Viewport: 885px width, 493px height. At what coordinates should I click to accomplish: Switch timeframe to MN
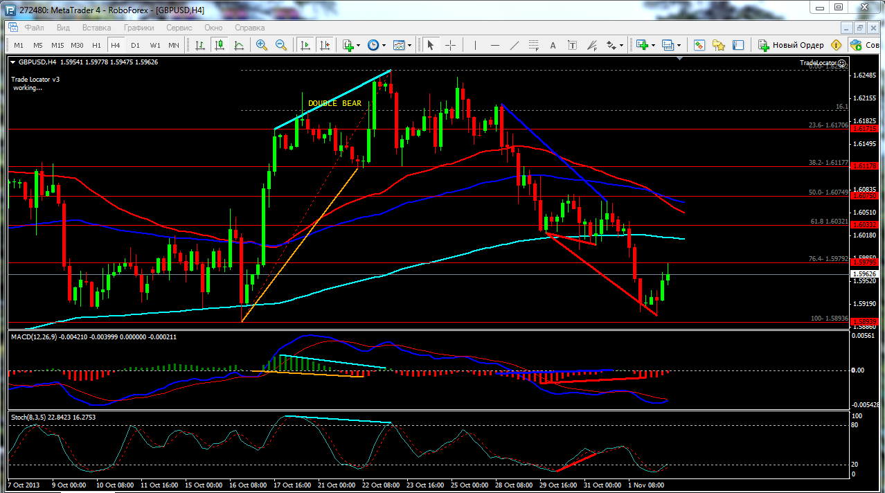[x=174, y=45]
